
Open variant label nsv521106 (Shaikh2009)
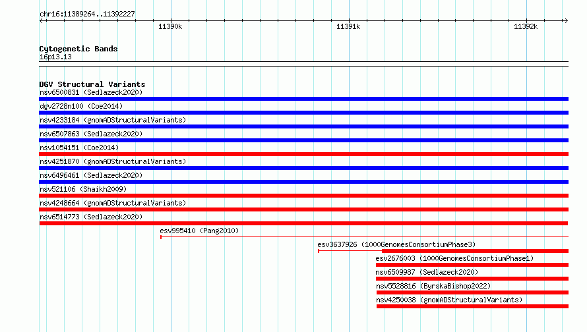pos(83,189)
